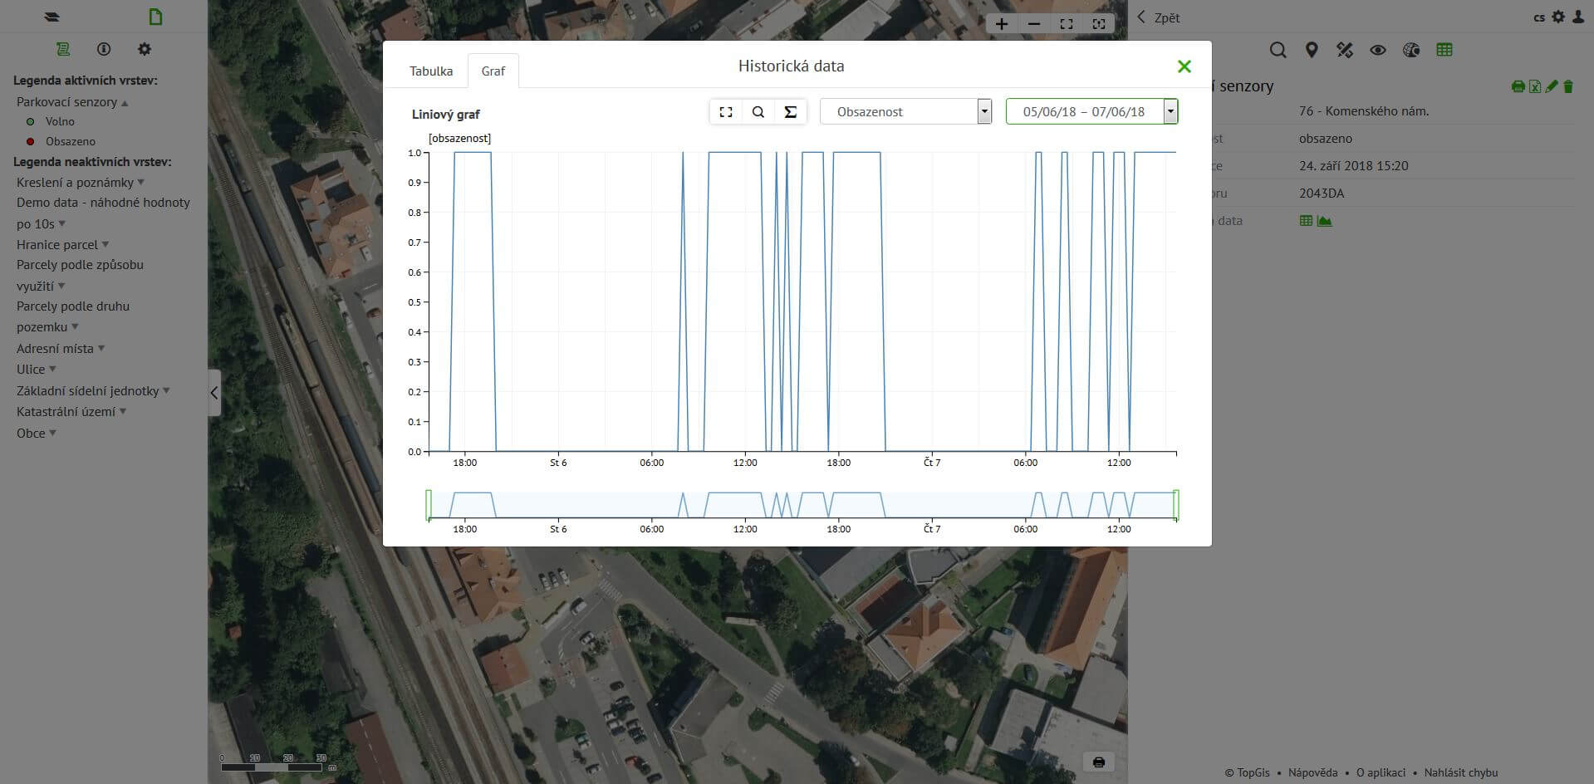Expand the Adresní místa layer
The image size is (1594, 784).
(101, 349)
